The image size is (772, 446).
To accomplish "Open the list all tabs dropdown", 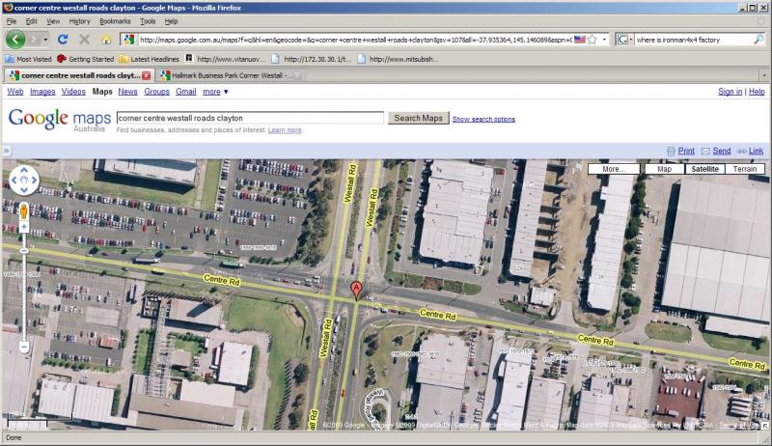I will [764, 75].
